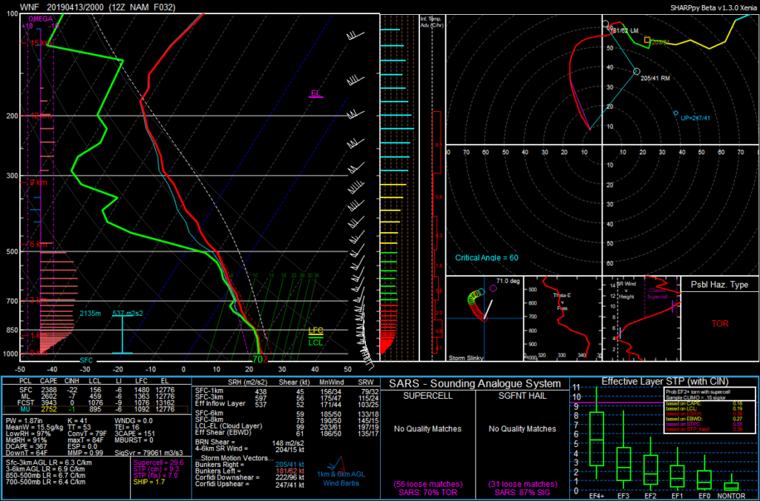Click the purple circle in Storm Slinky
Screen dimensions: 760x501
(489, 288)
